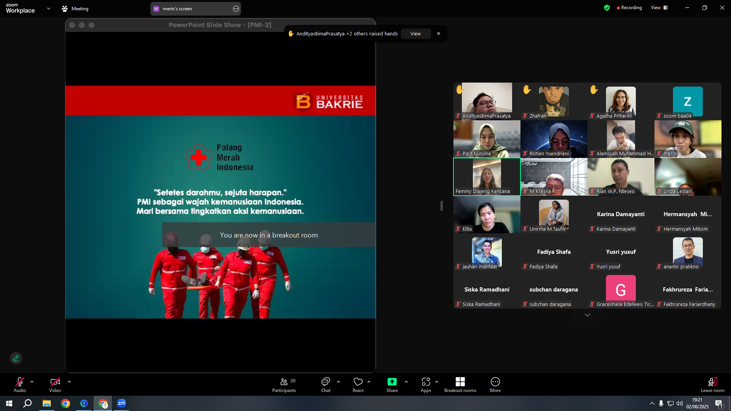Select Zhafran participant tile
This screenshot has width=731, height=411.
point(554,101)
